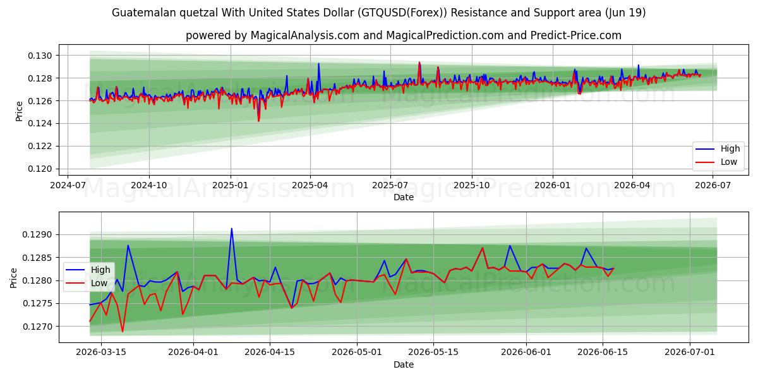Click the 2026-04 x-axis tick label
This screenshot has width=758, height=379.
[x=633, y=186]
